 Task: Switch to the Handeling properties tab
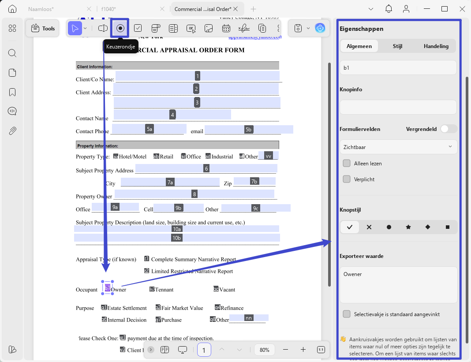pos(436,46)
